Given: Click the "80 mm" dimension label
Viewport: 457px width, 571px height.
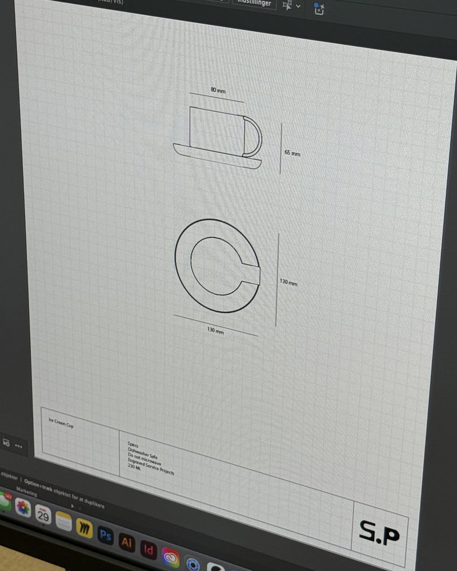Looking at the screenshot, I should click(217, 90).
